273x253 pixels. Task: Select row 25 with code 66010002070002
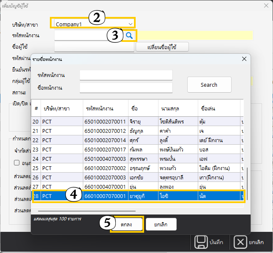point(105,168)
